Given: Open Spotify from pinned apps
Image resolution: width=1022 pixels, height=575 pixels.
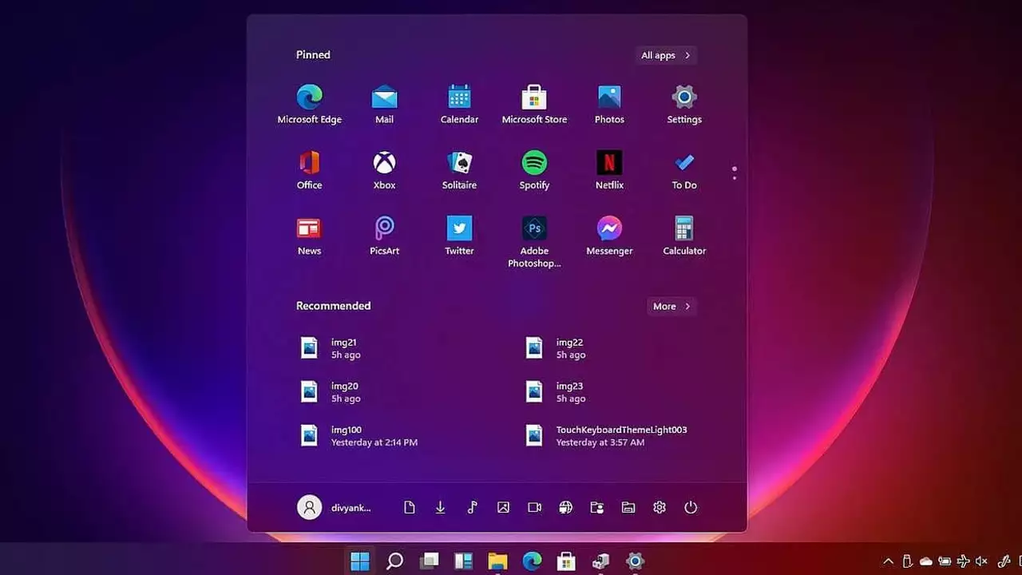Looking at the screenshot, I should 534,171.
